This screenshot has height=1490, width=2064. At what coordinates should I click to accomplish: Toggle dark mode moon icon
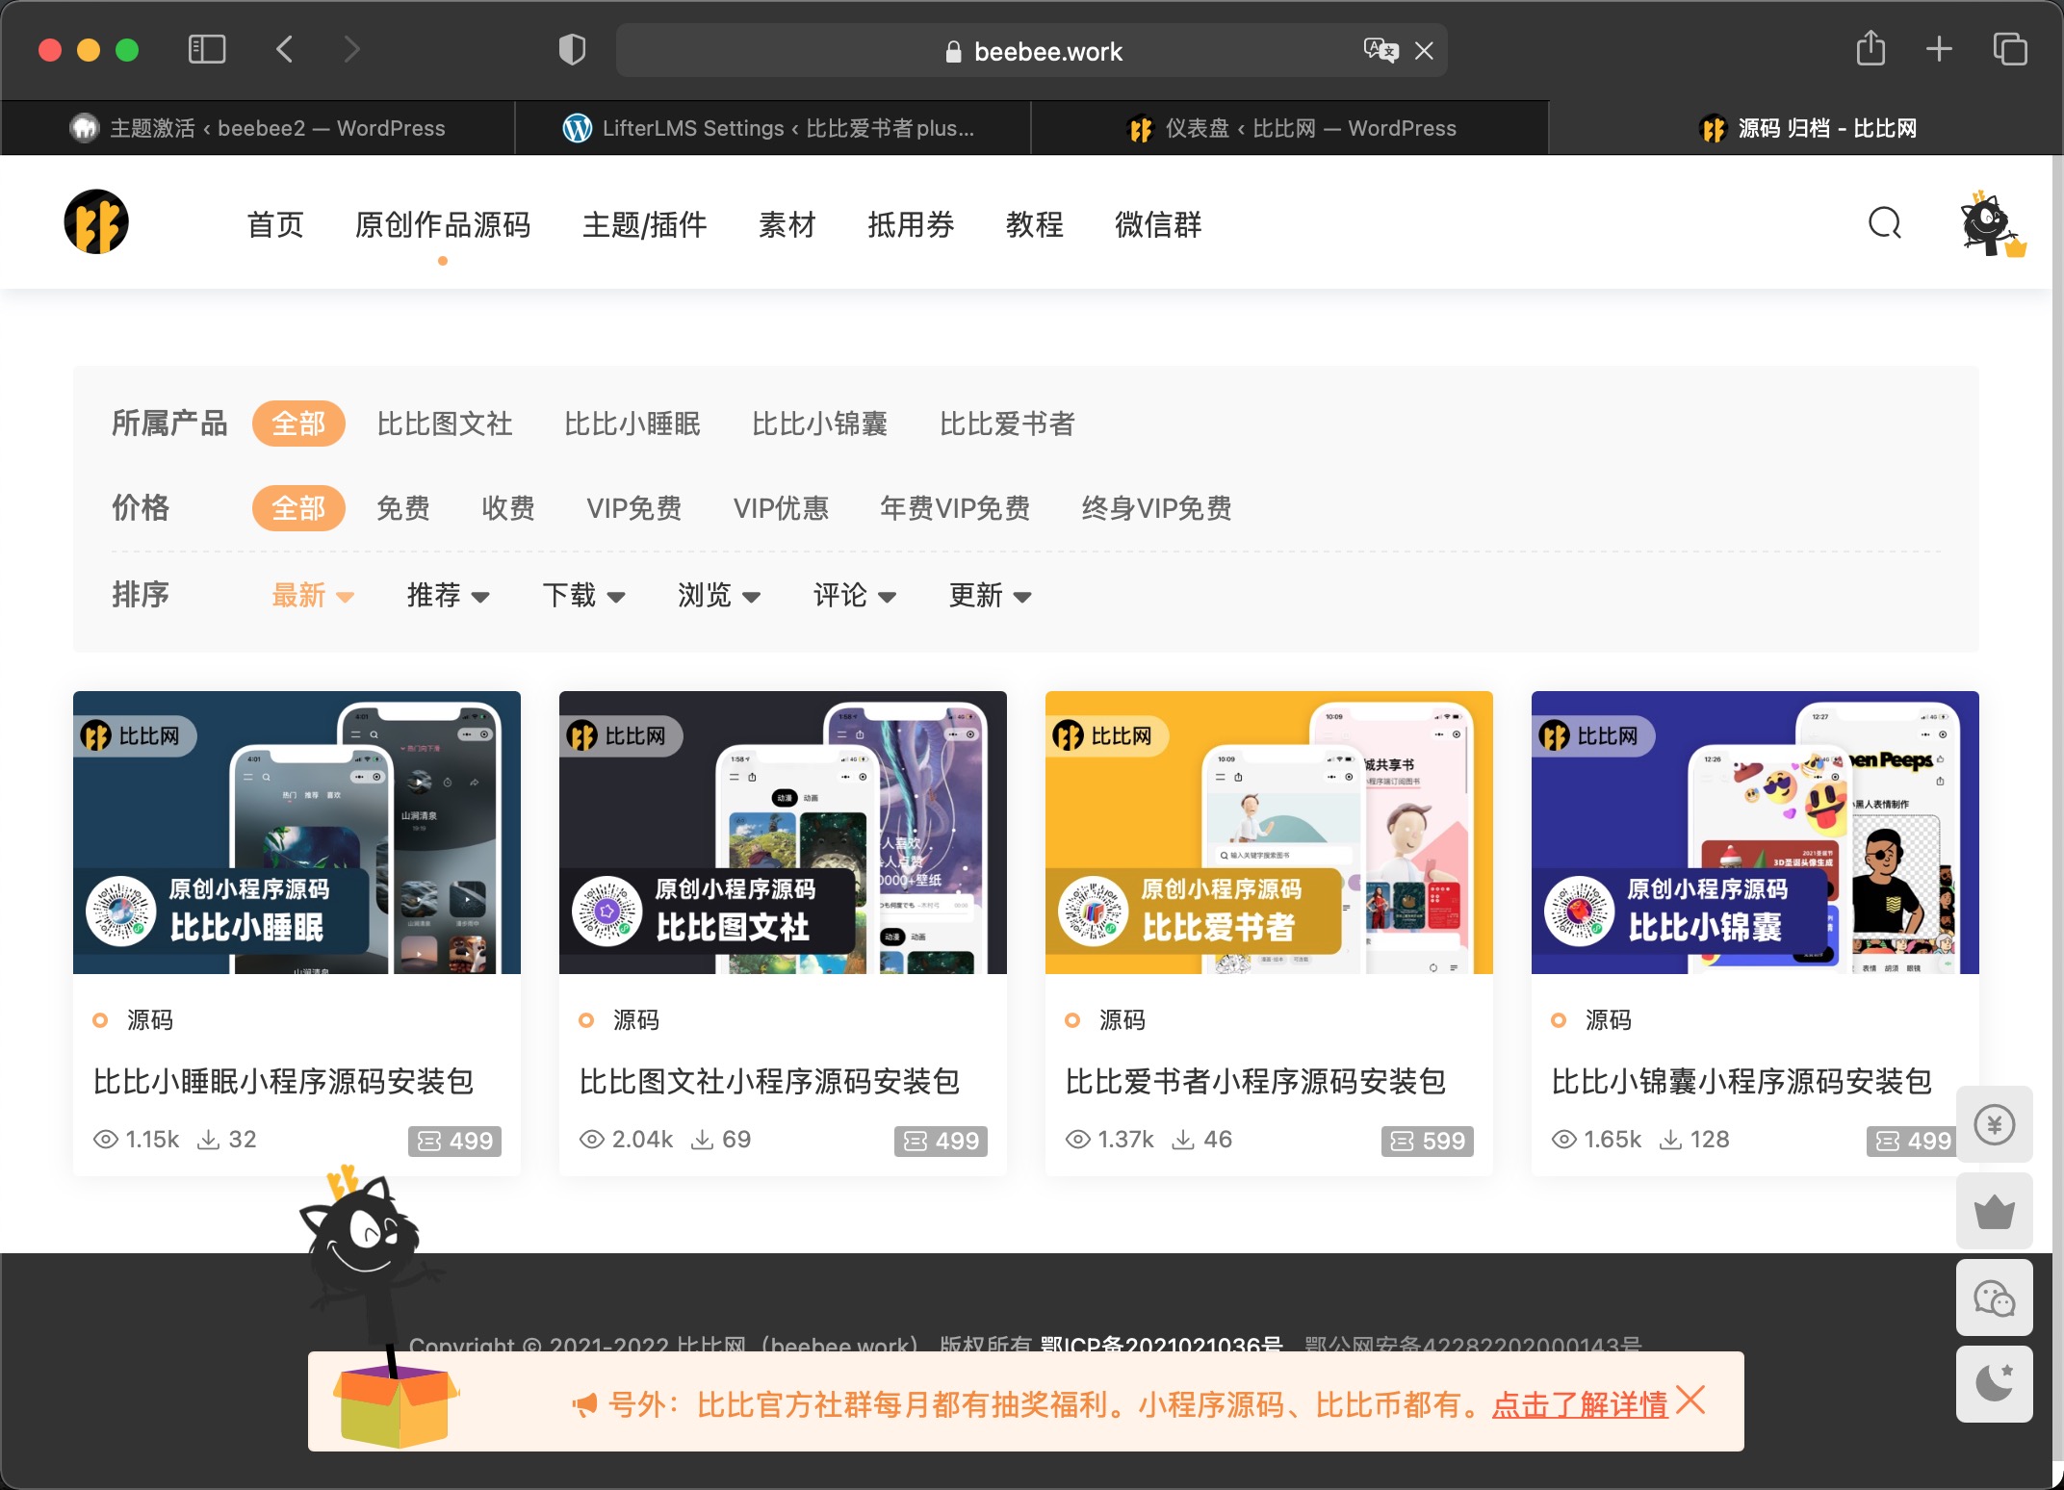pyautogui.click(x=1995, y=1384)
